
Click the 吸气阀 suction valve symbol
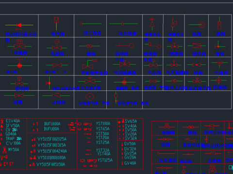click(56, 24)
